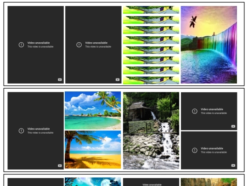Open the palm tree on golden sand photo
Image resolution: width=248 pixels, height=186 pixels.
point(93,149)
